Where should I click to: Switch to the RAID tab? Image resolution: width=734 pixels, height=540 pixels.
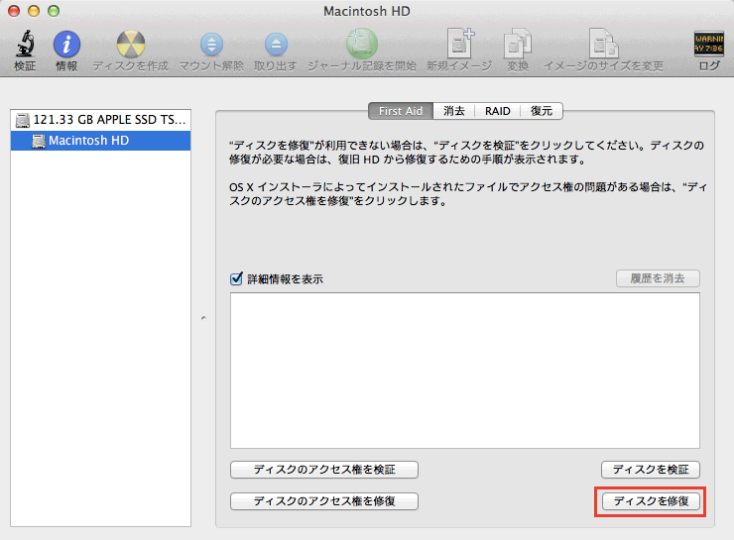point(498,111)
